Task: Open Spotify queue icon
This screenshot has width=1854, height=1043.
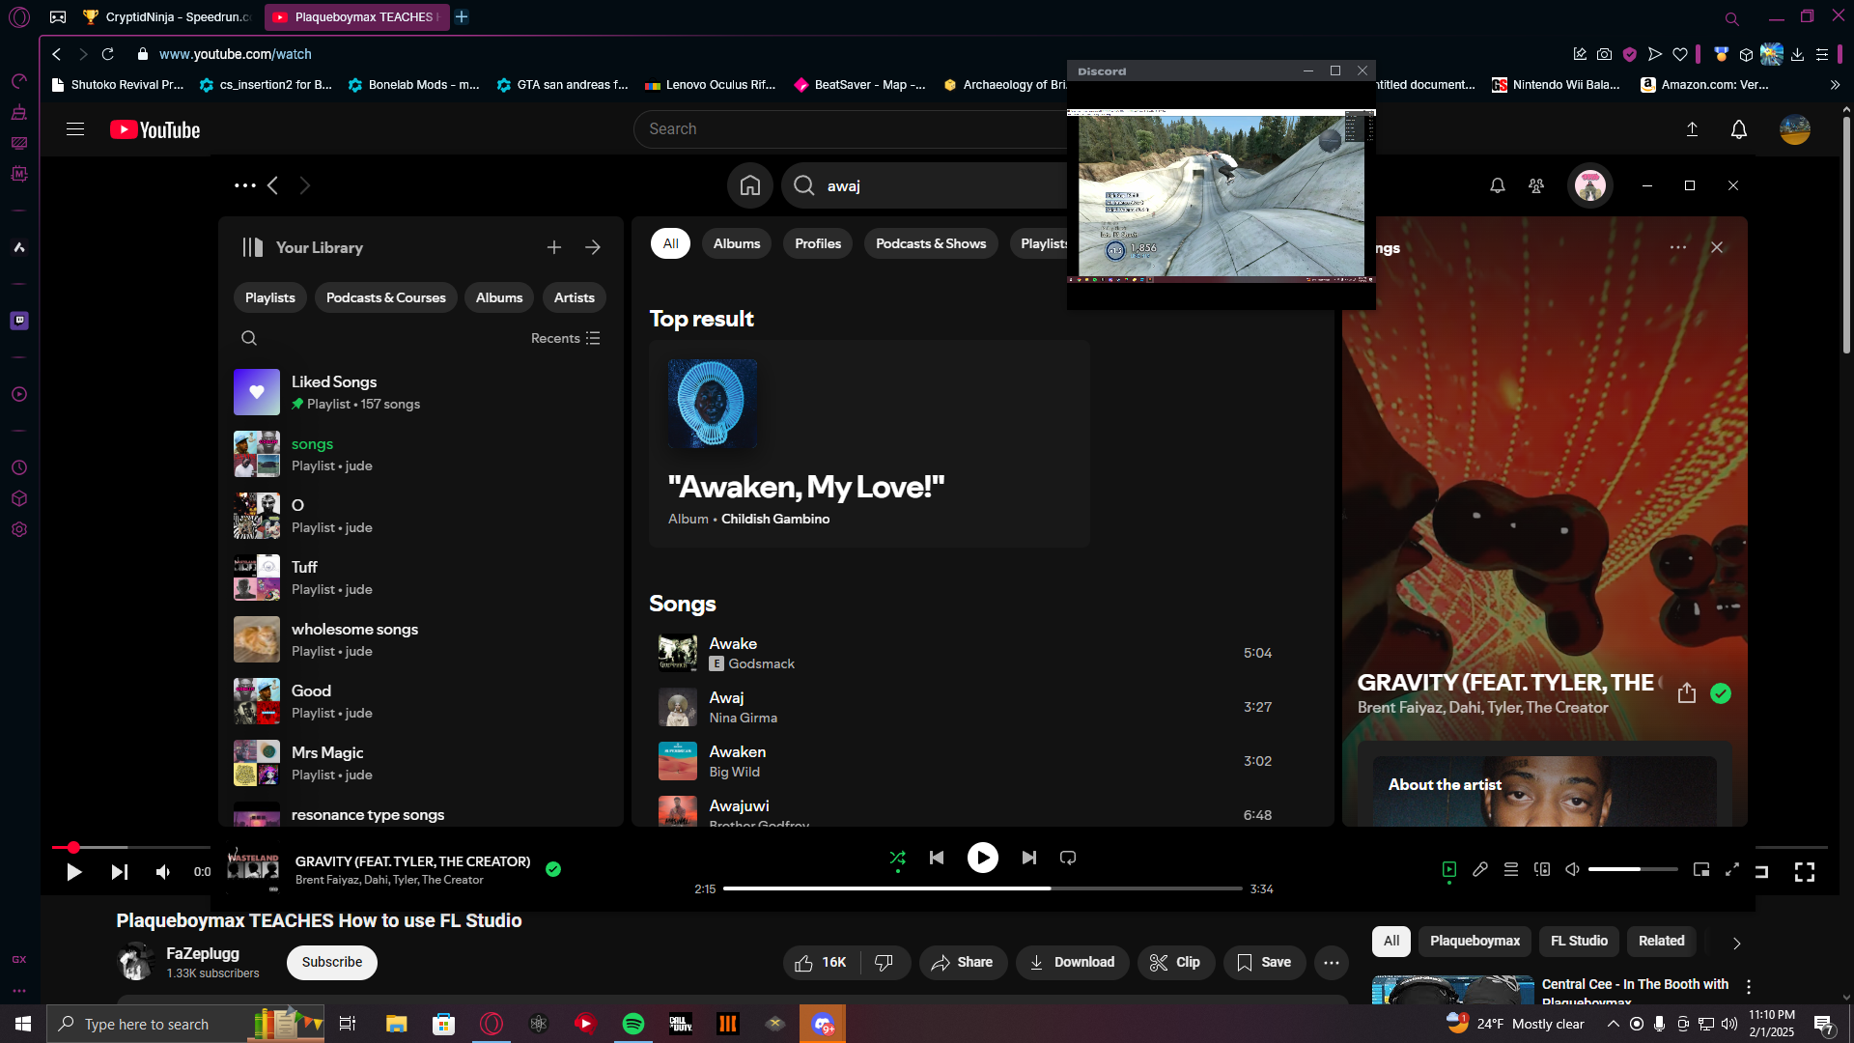Action: coord(1511,869)
